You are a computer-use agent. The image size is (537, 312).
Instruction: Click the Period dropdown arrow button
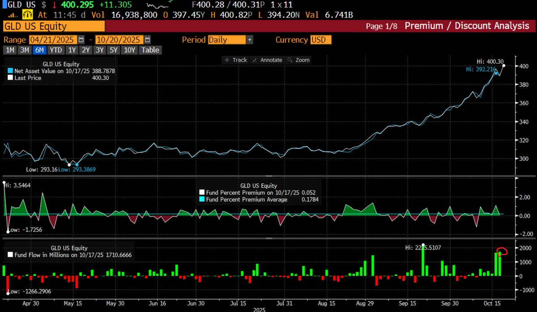[250, 40]
